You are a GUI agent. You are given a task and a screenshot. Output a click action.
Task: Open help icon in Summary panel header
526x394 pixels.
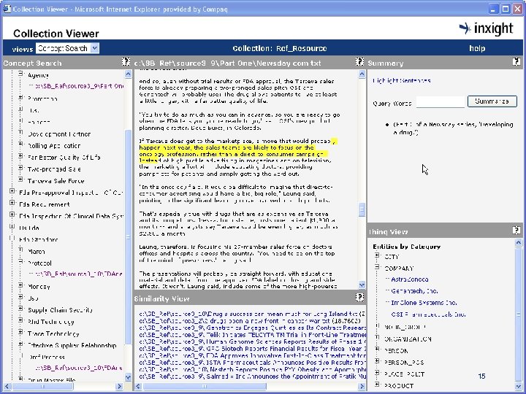[517, 61]
